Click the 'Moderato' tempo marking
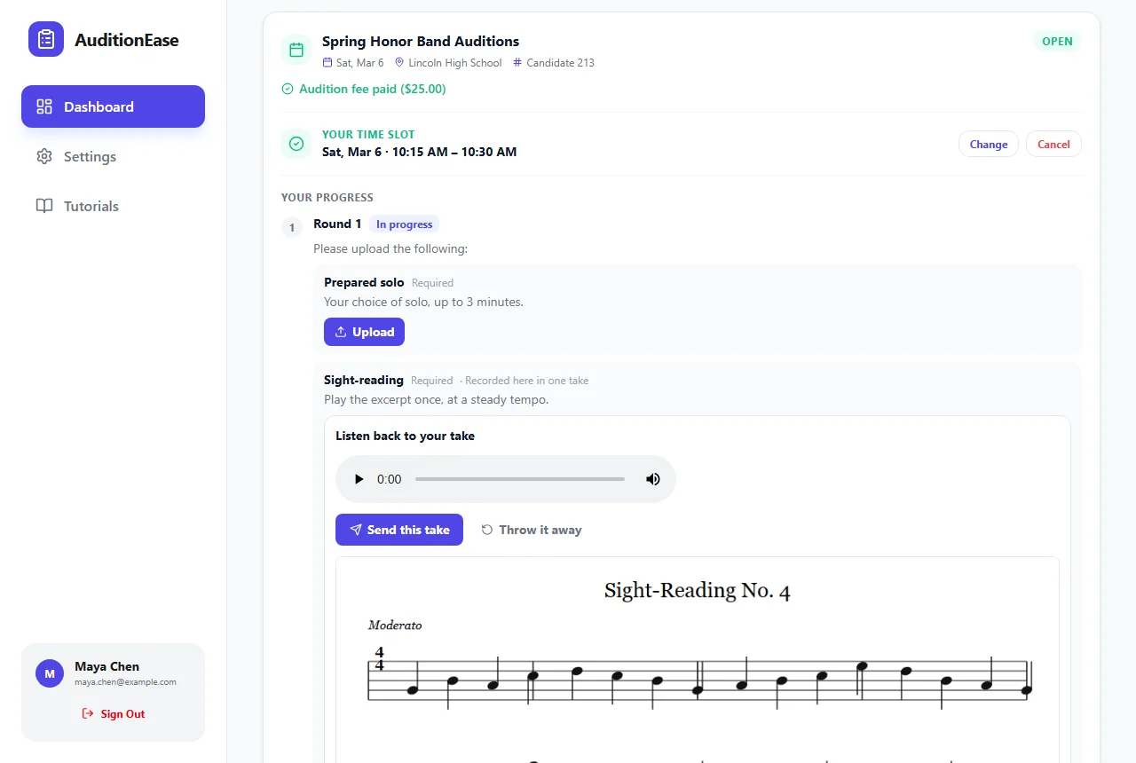 point(395,625)
